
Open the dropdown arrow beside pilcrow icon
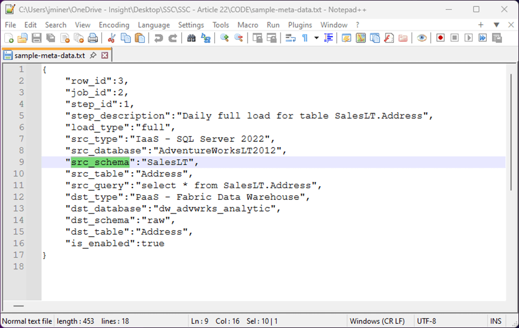click(x=316, y=38)
